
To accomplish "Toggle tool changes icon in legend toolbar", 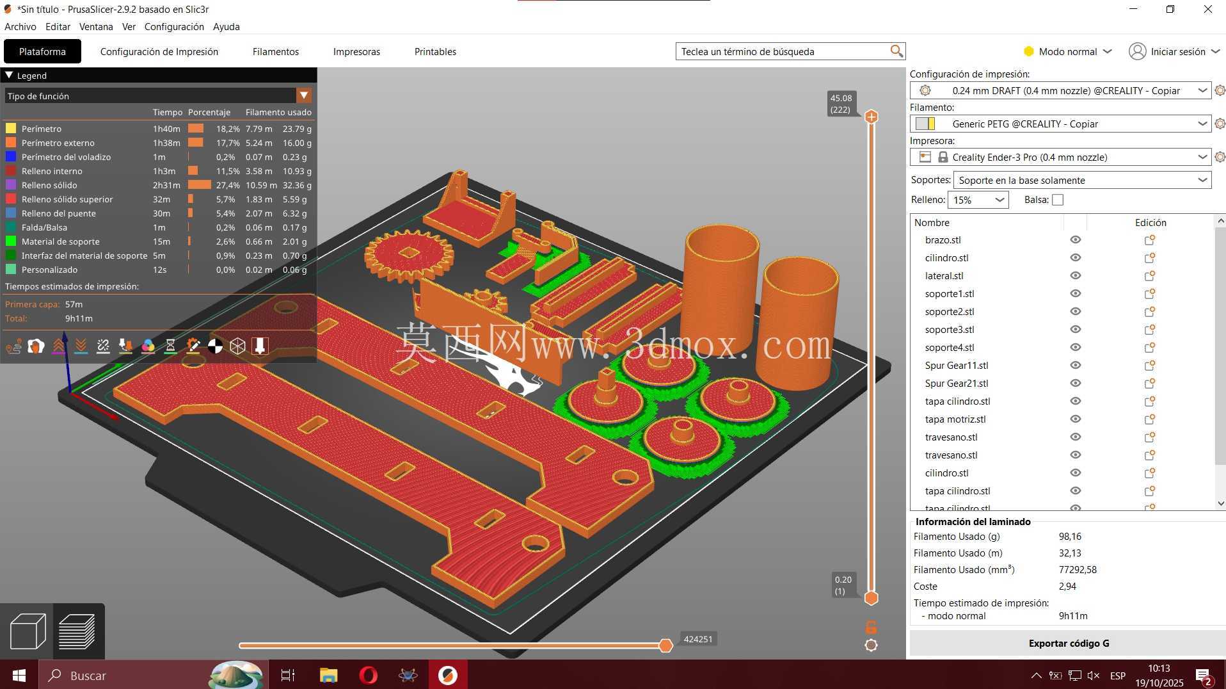I will [x=125, y=346].
